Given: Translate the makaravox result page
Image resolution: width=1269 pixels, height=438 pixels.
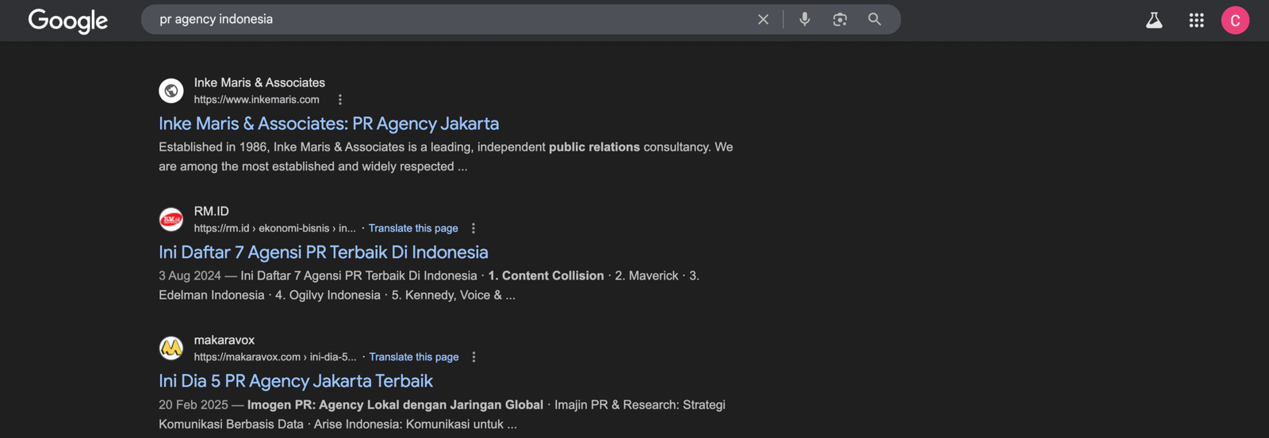Looking at the screenshot, I should pos(413,357).
